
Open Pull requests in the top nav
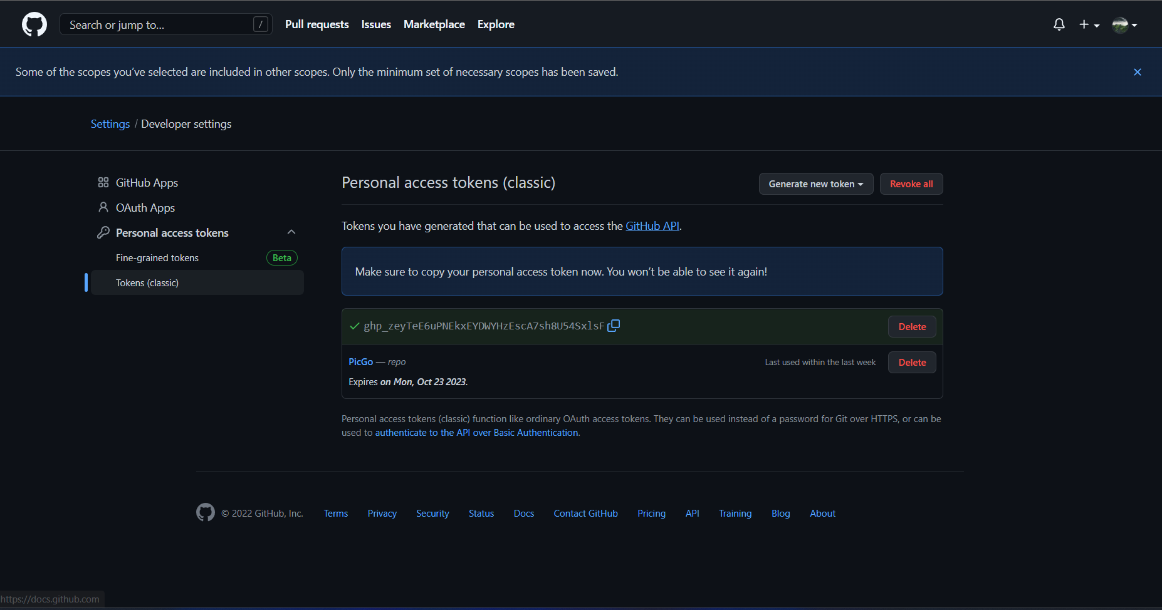click(317, 24)
